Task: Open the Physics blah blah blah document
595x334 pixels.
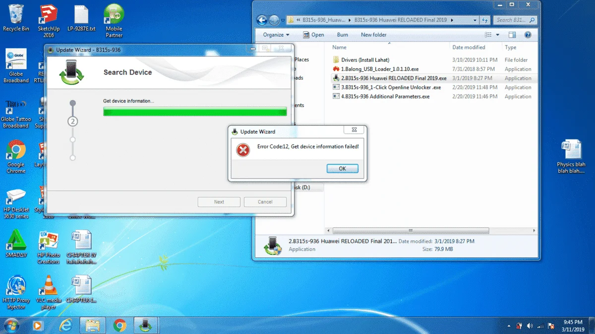Action: click(571, 156)
